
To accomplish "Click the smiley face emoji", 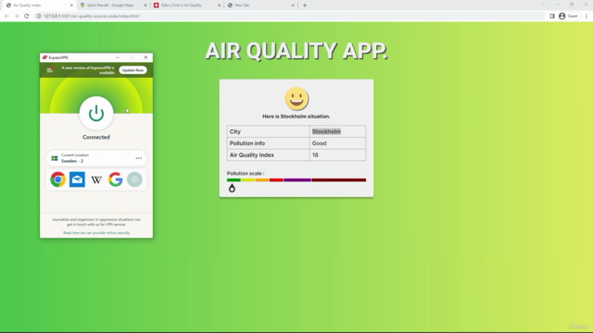I will click(296, 99).
